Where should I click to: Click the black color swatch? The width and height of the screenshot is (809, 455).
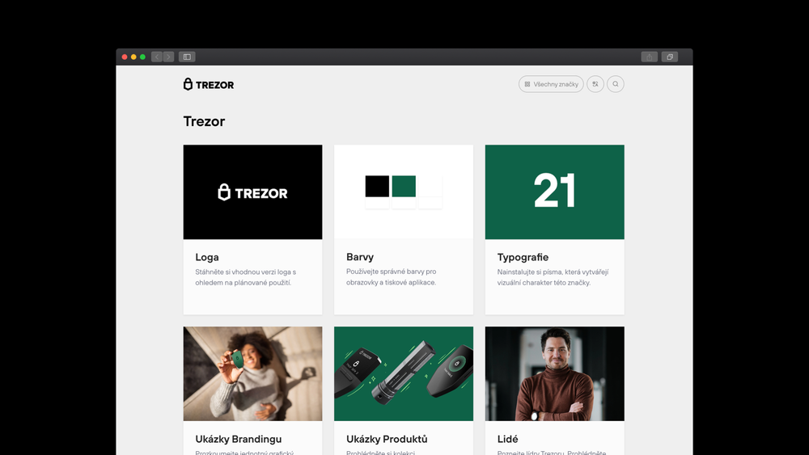tap(377, 186)
